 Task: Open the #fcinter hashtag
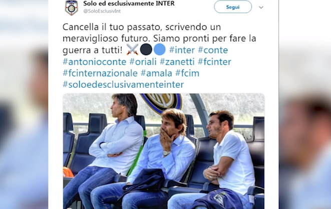tap(214, 62)
